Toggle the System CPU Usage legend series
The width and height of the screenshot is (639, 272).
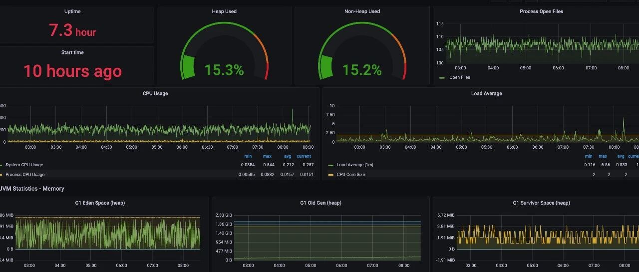click(24, 165)
